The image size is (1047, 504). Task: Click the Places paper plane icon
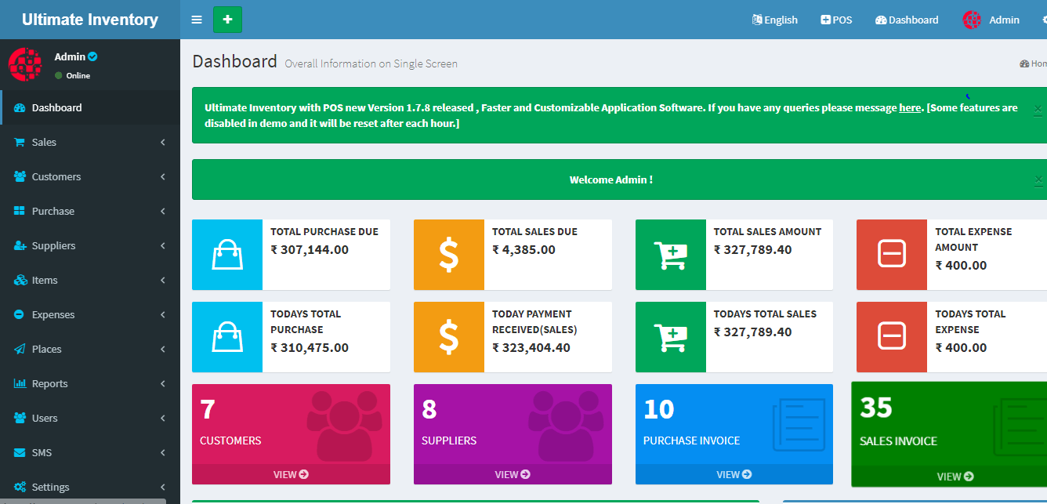tap(20, 349)
